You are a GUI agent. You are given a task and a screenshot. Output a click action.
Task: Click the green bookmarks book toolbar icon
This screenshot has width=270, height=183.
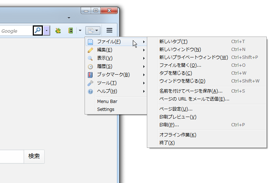[x=71, y=30]
